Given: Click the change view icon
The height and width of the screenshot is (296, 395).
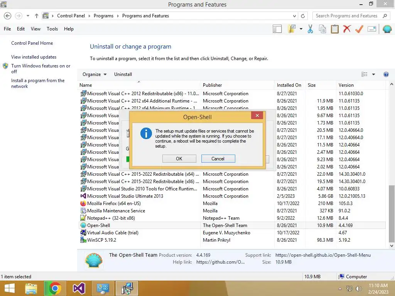Looking at the screenshot, I should [364, 74].
